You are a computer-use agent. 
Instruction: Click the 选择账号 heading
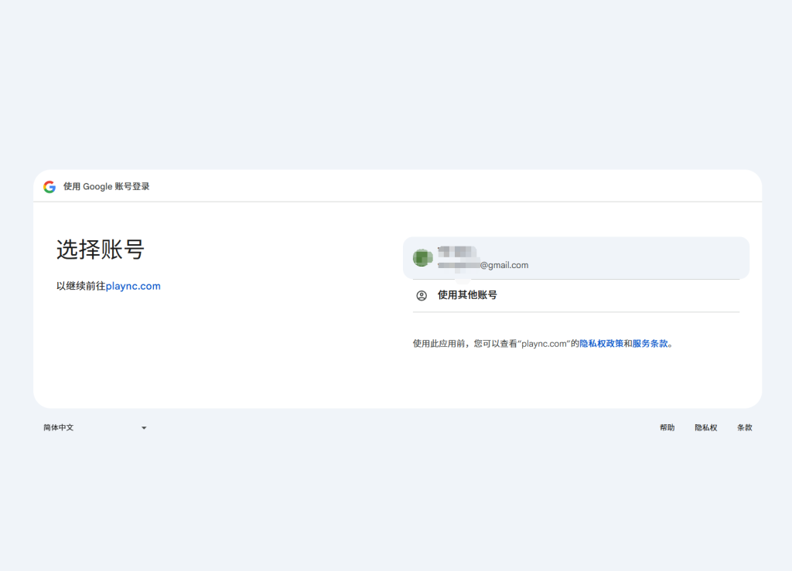click(100, 250)
